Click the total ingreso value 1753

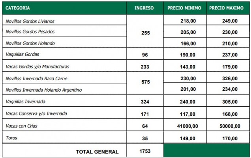[145, 151]
